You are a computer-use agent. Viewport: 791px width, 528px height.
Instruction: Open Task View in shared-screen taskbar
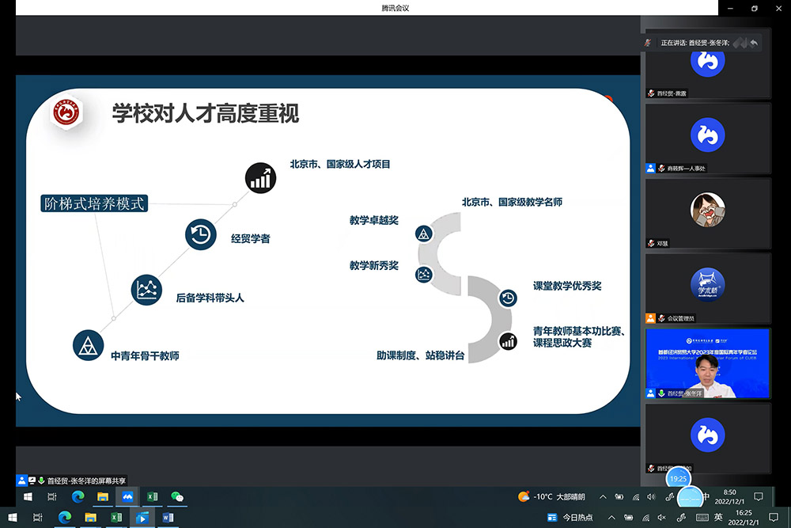[52, 496]
